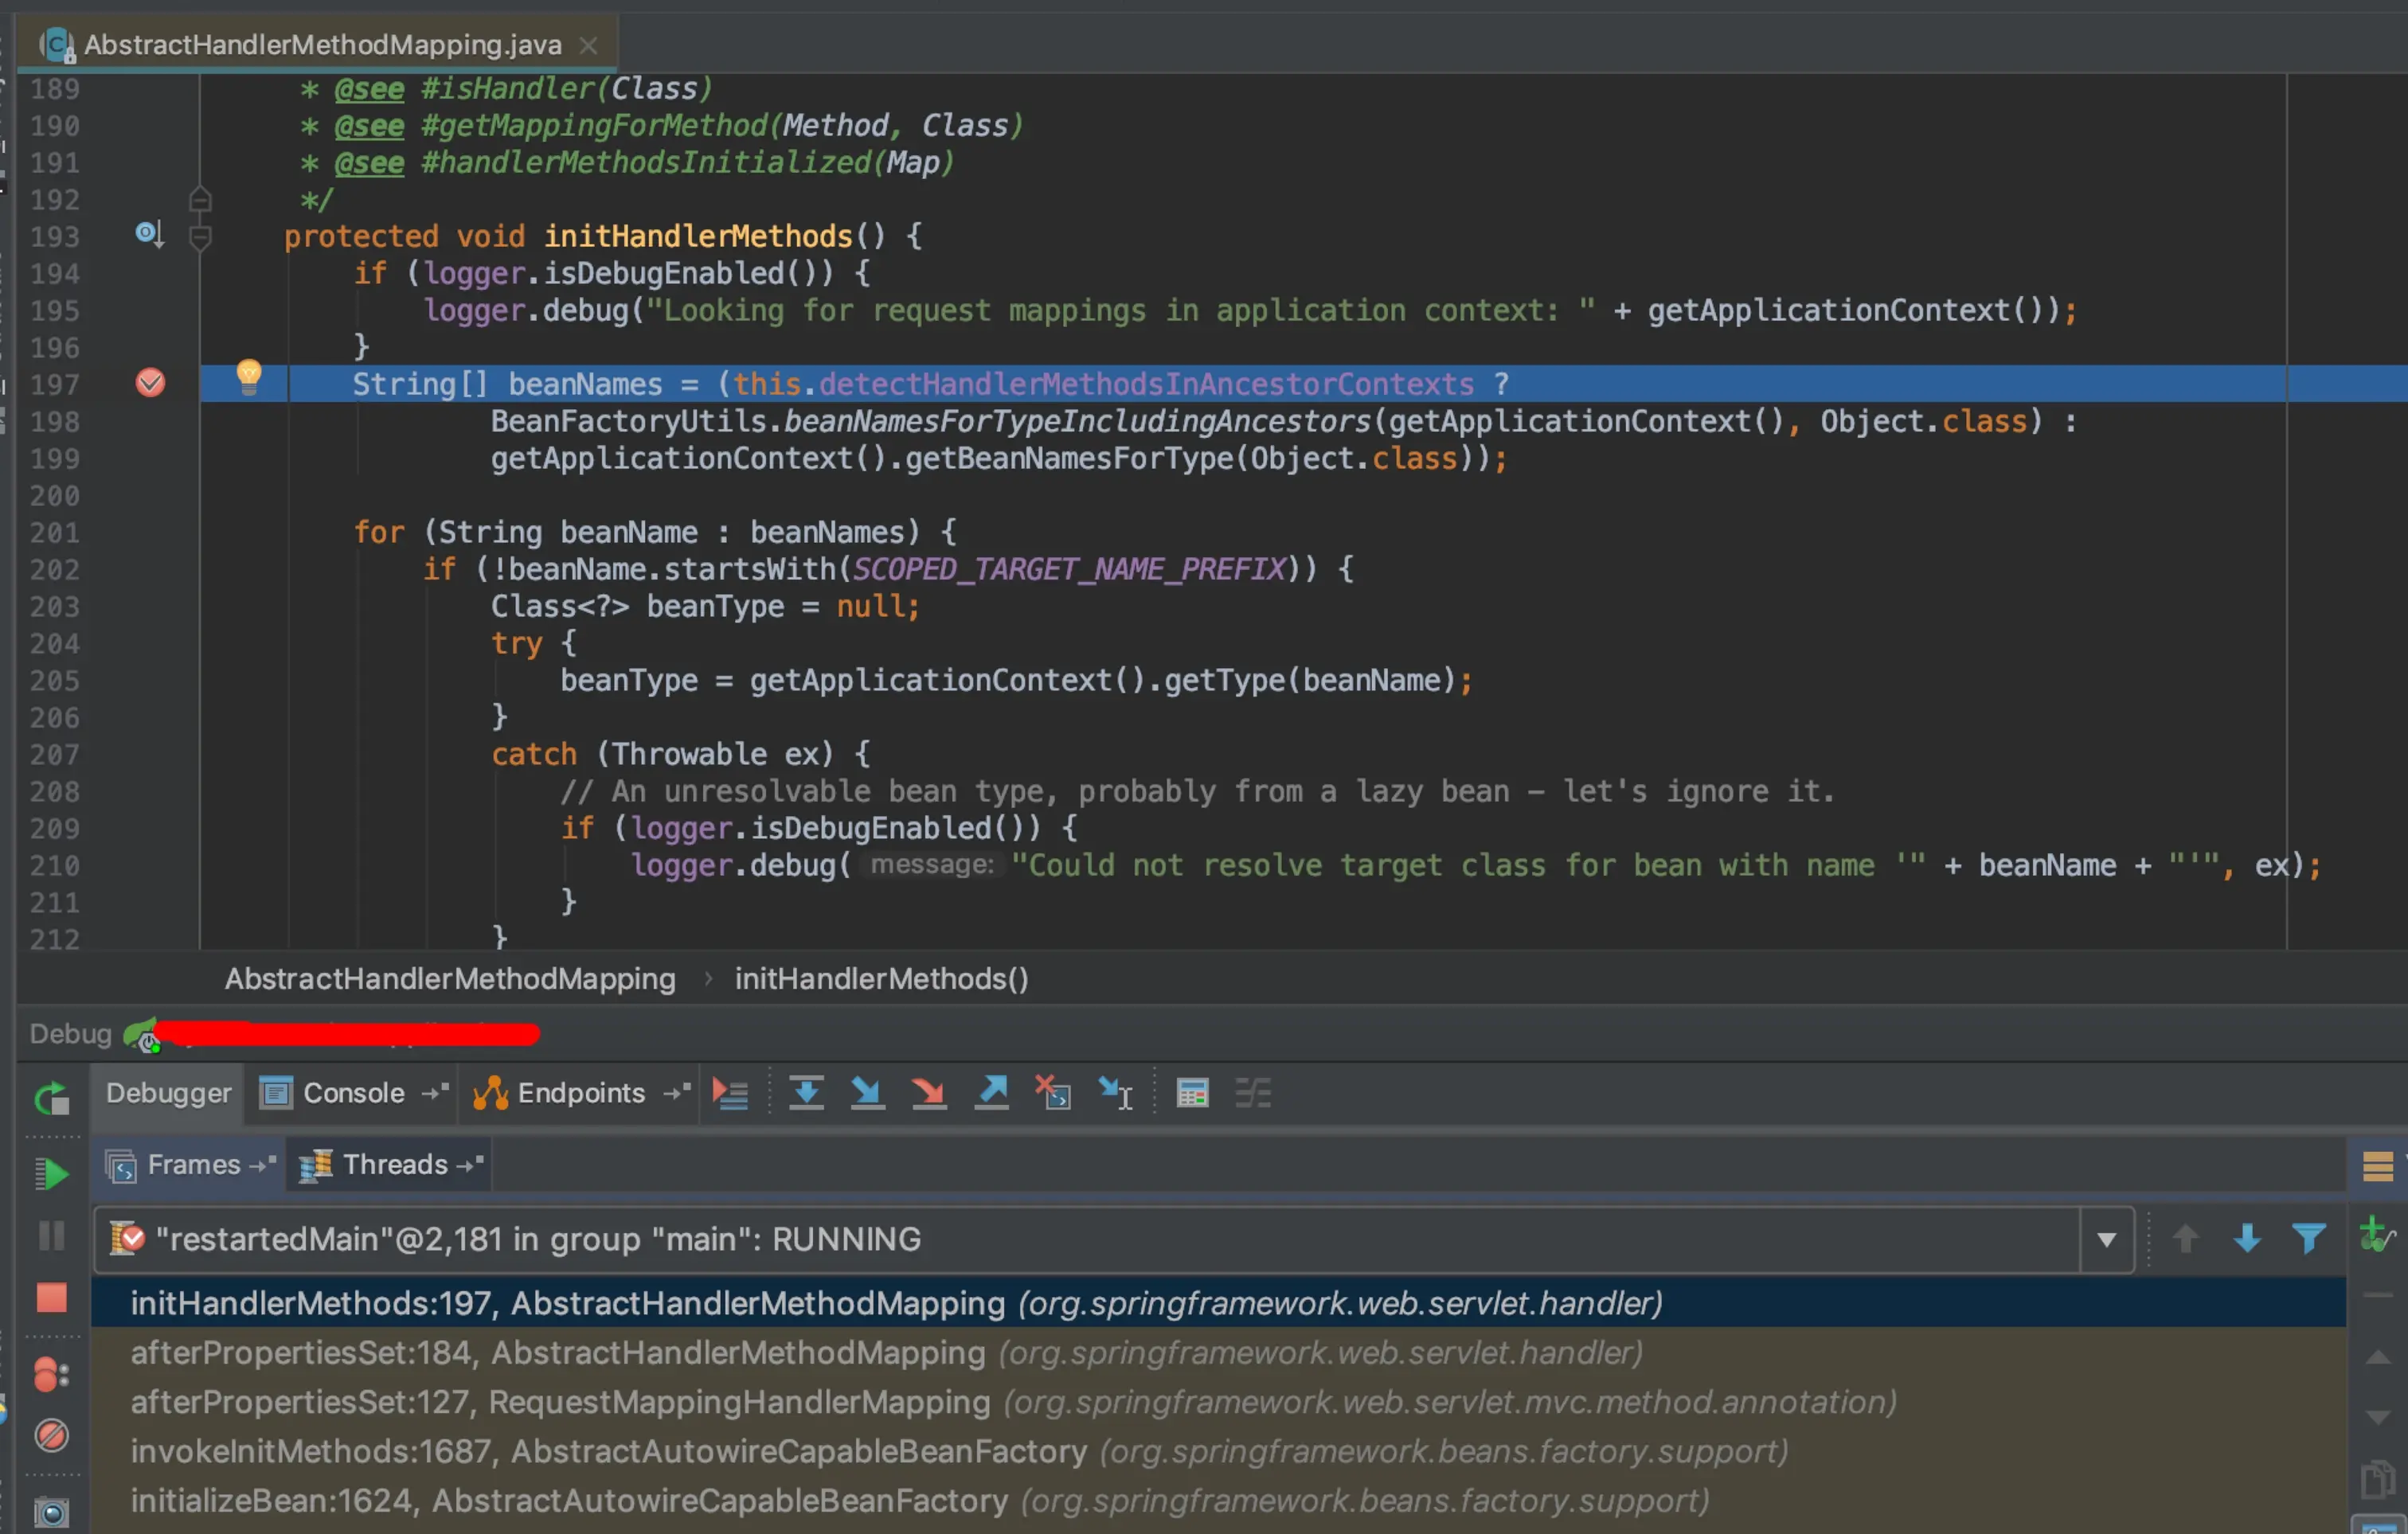Click the red Force Step Into icon
Viewport: 2408px width, 1534px height.
click(x=929, y=1093)
